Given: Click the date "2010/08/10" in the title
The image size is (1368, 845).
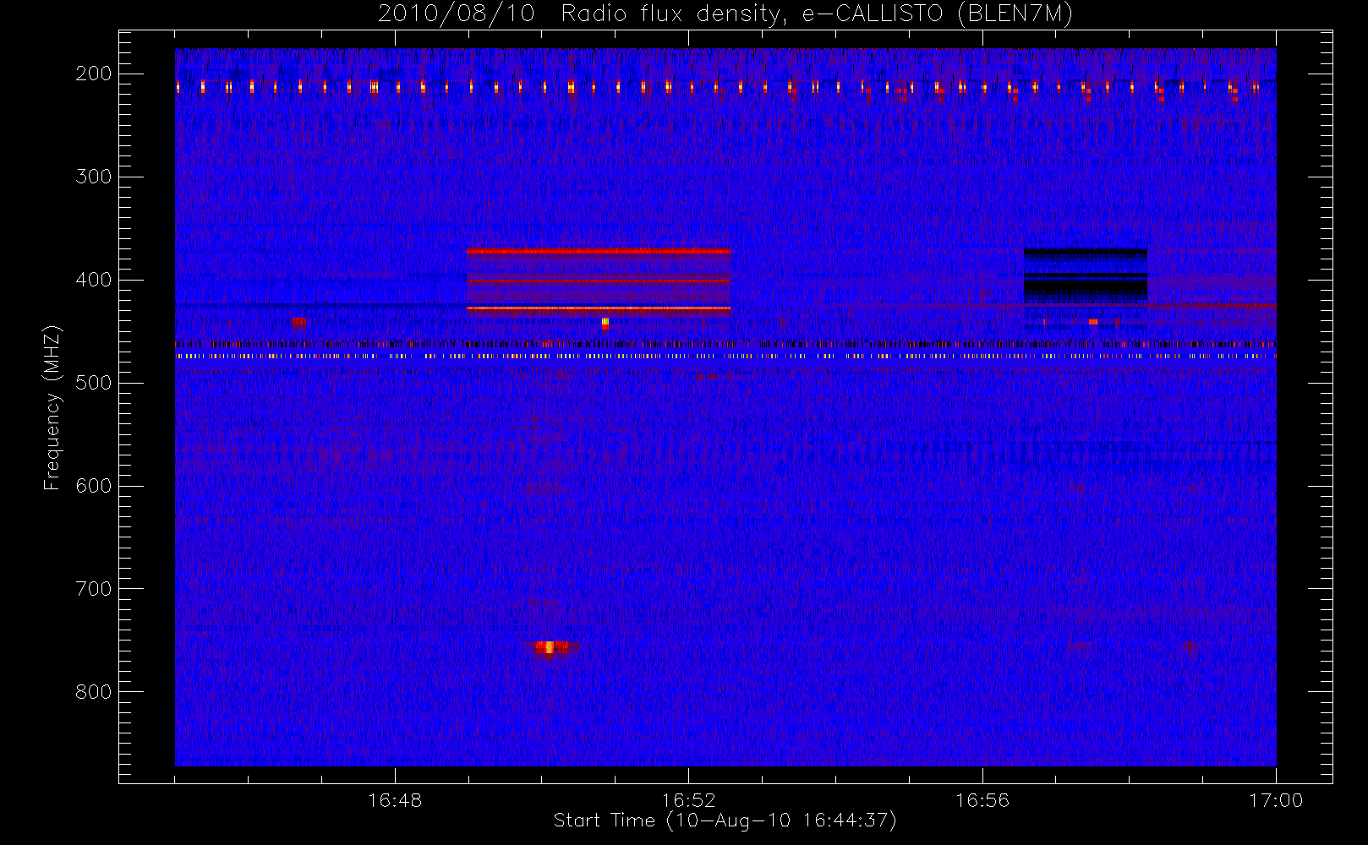Looking at the screenshot, I should (x=457, y=14).
